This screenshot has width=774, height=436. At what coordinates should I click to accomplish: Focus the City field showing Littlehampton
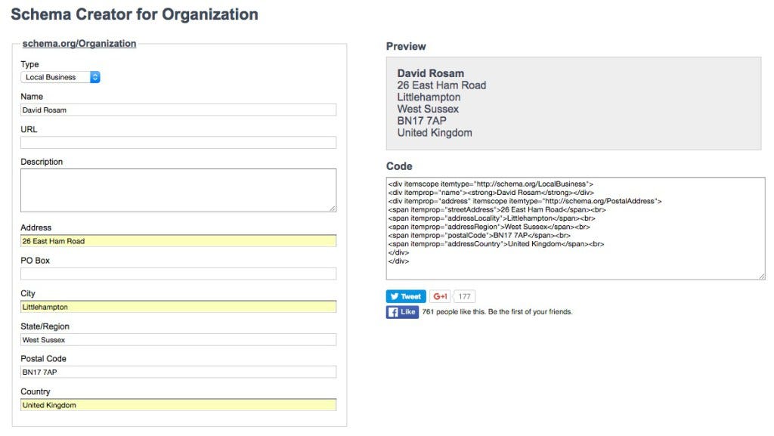click(178, 307)
